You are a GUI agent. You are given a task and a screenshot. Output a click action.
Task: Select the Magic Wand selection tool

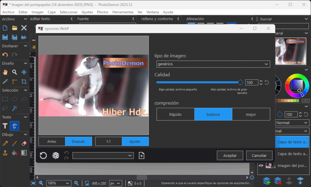[x=14, y=108]
